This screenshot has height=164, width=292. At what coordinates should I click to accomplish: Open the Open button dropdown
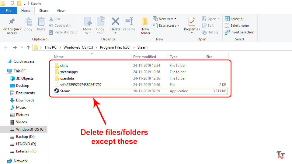[218, 19]
